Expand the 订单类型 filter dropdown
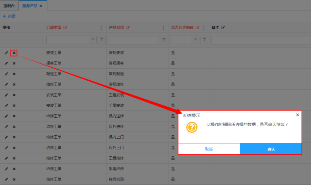 [x=93, y=40]
